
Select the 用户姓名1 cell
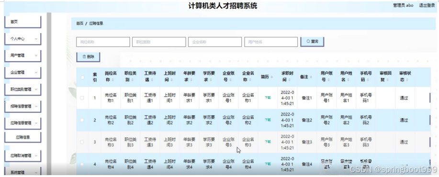(x=346, y=98)
